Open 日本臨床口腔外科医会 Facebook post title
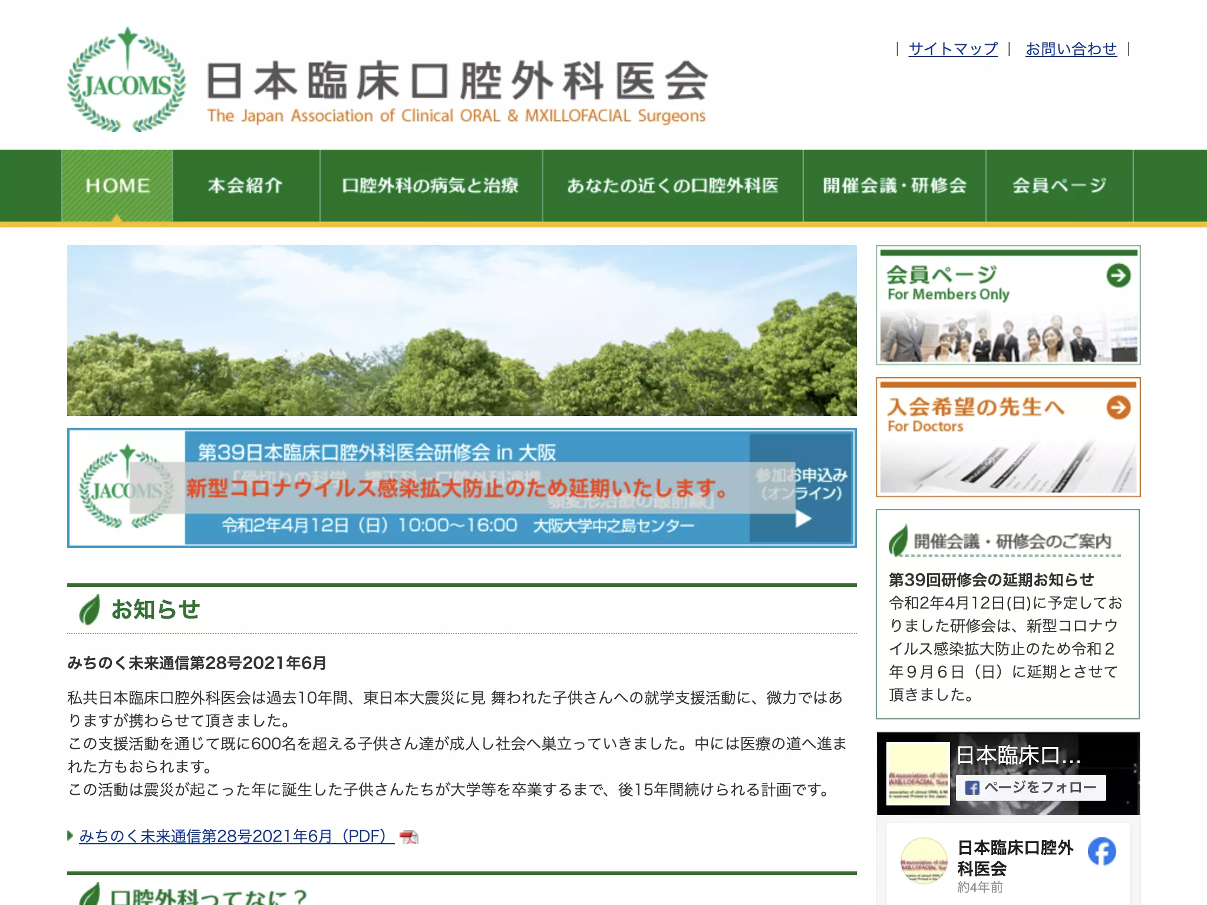 tap(1015, 858)
